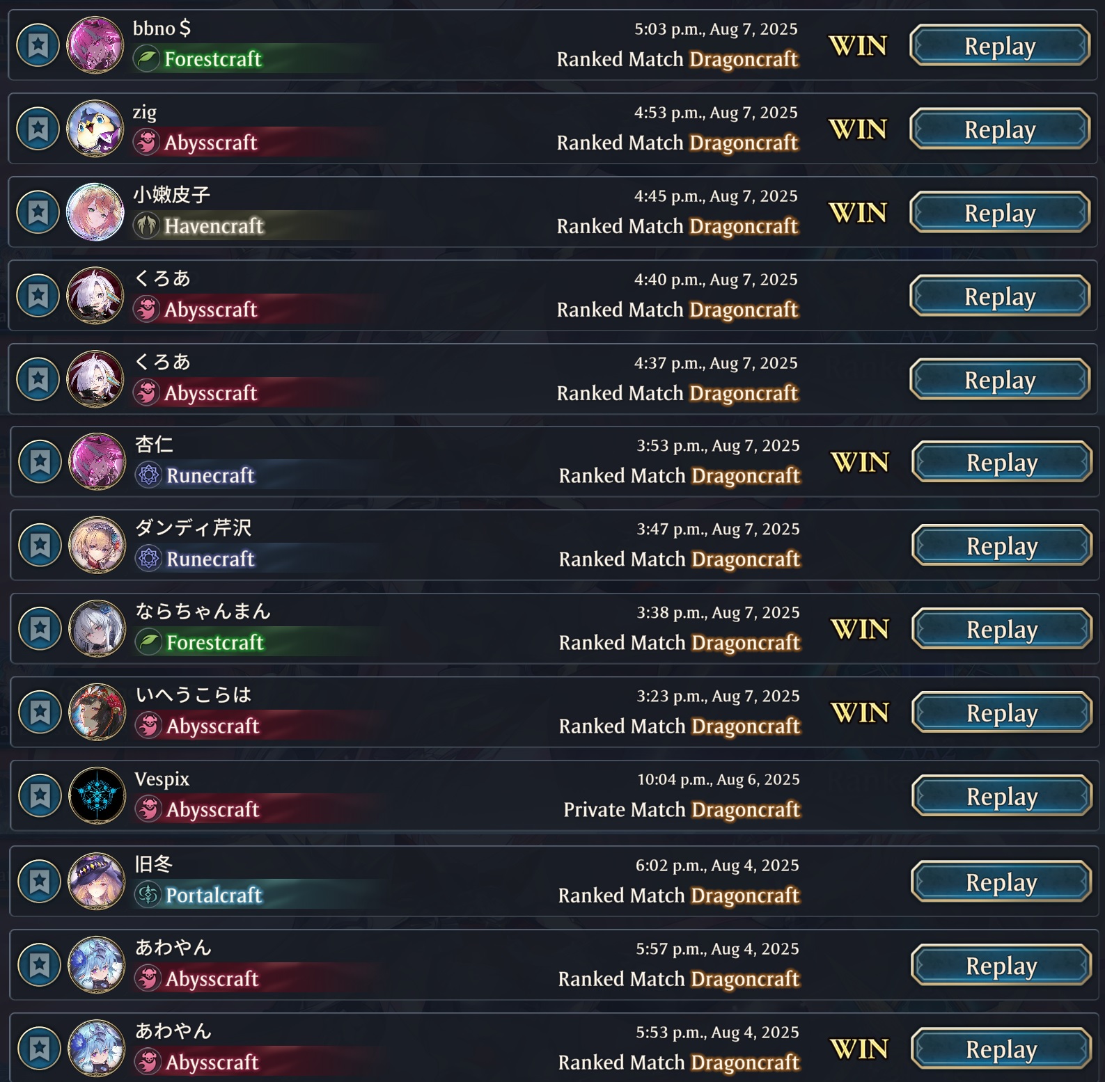
Task: Click Forestcraft leaf icon in bbno$ row
Action: (x=146, y=58)
